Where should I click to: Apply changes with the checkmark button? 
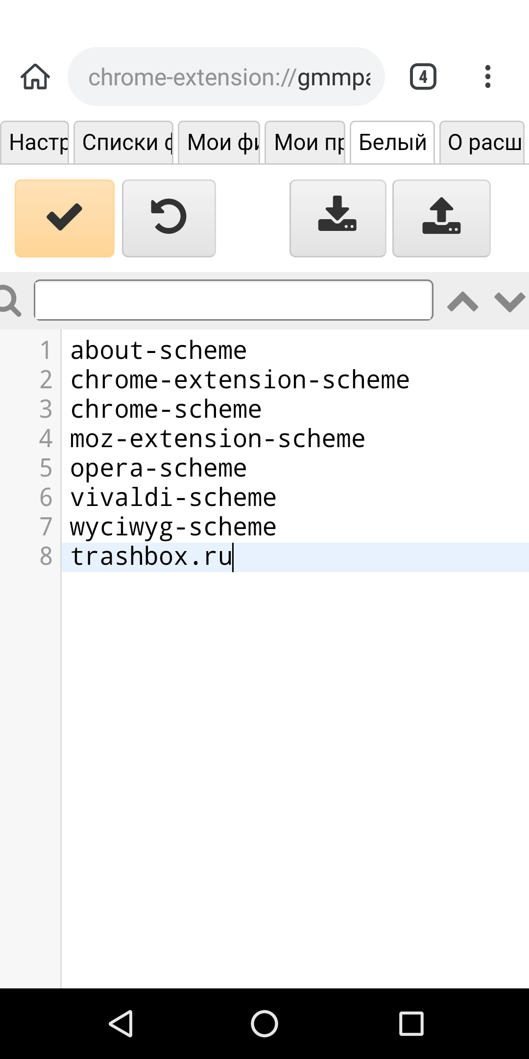(x=65, y=218)
